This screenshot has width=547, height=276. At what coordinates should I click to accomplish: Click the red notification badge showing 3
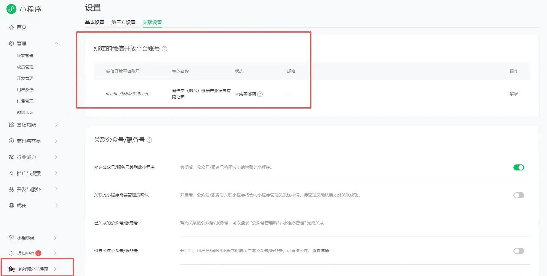[x=38, y=253]
